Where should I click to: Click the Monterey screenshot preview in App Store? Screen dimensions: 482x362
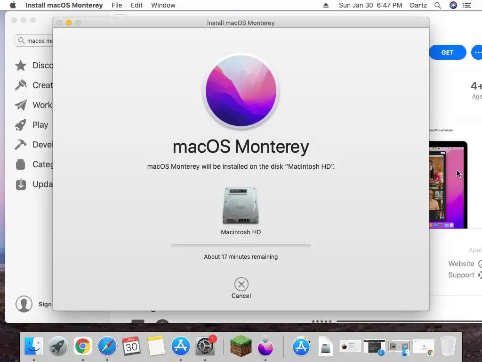[448, 185]
